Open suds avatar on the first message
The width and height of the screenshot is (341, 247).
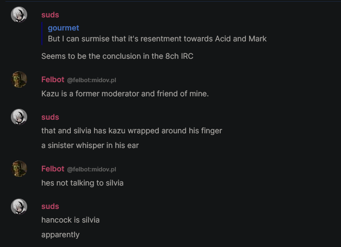pyautogui.click(x=19, y=15)
